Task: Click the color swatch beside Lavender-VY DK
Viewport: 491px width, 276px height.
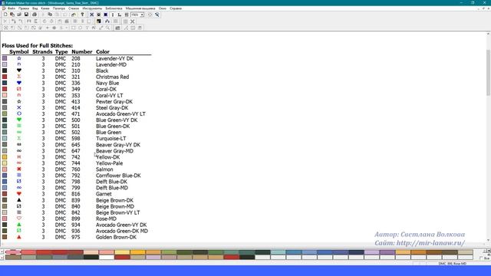Action: click(x=5, y=58)
